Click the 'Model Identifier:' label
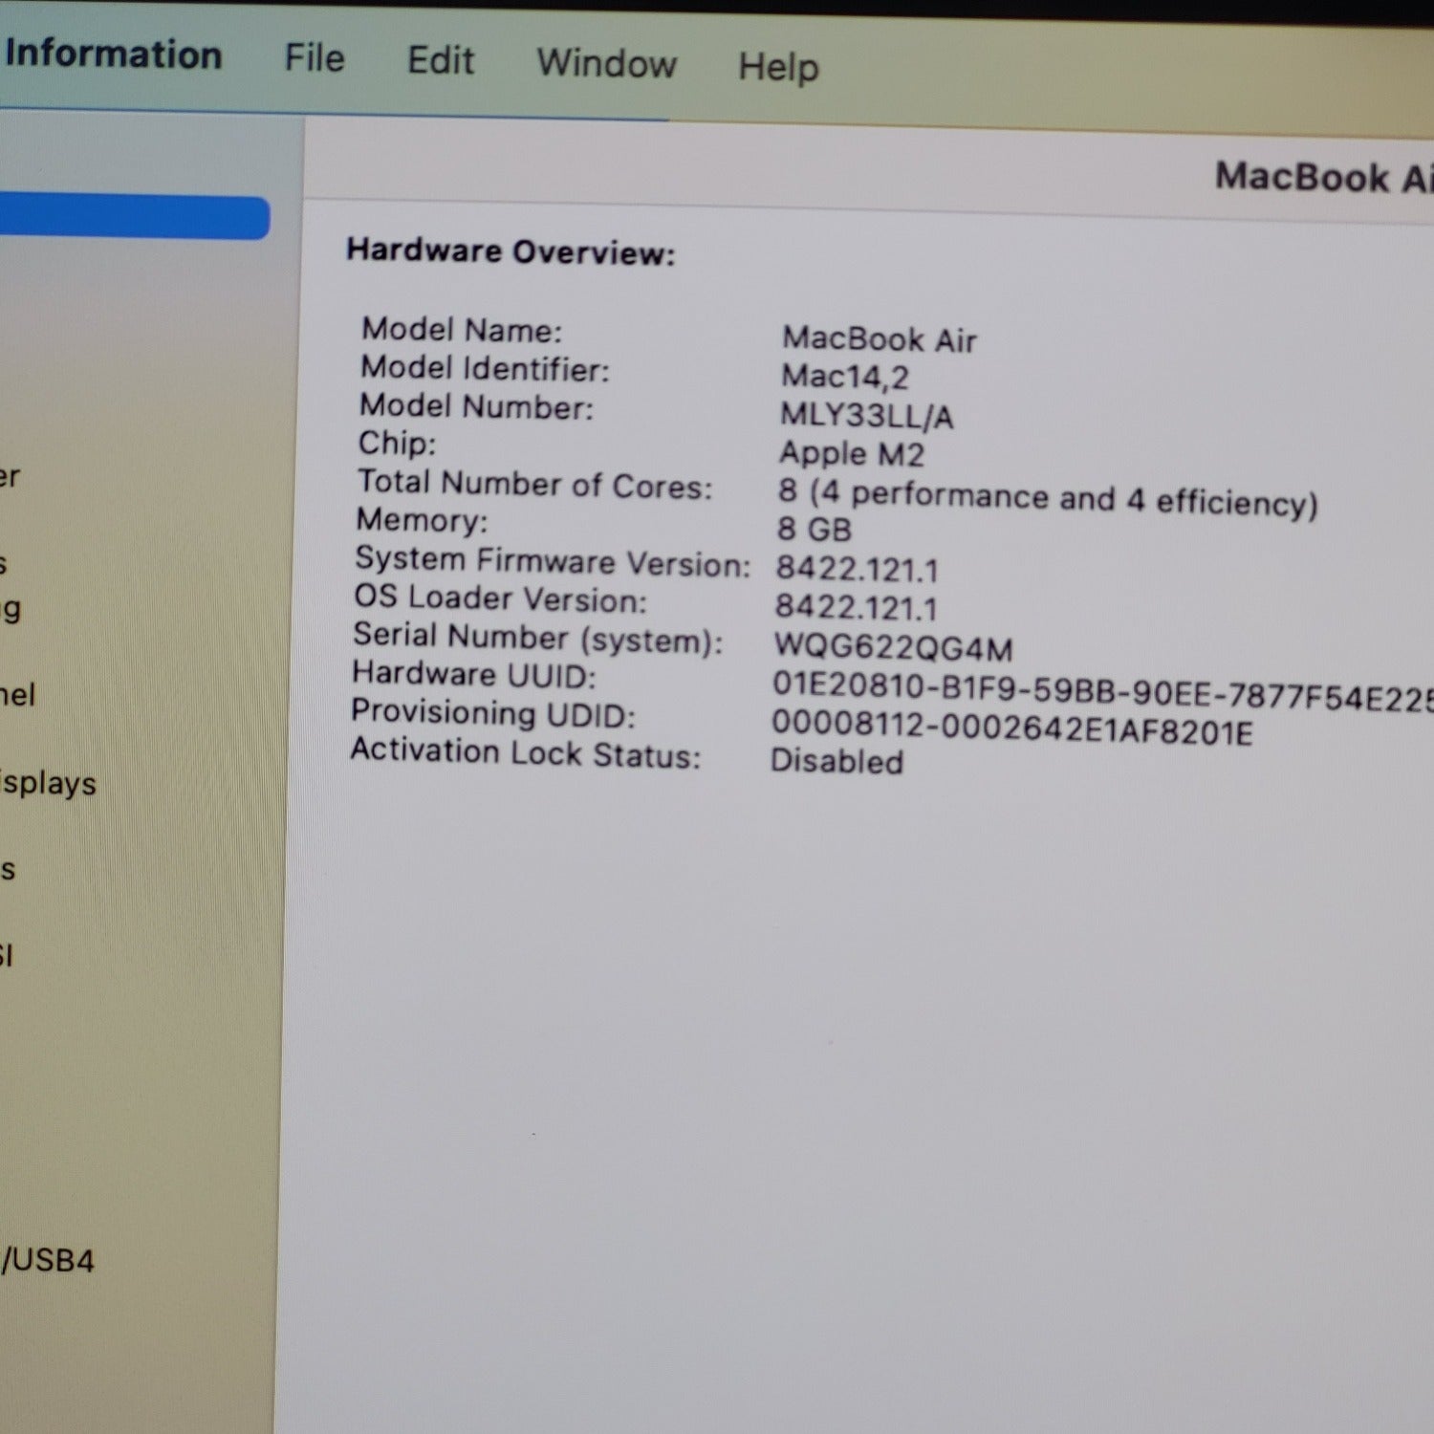This screenshot has width=1434, height=1434. coord(485,368)
